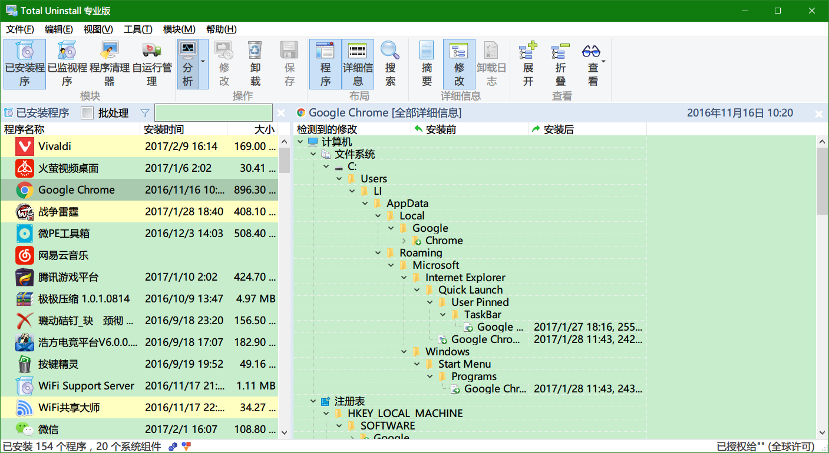
Task: Click the 安装前 column header
Action: (470, 129)
